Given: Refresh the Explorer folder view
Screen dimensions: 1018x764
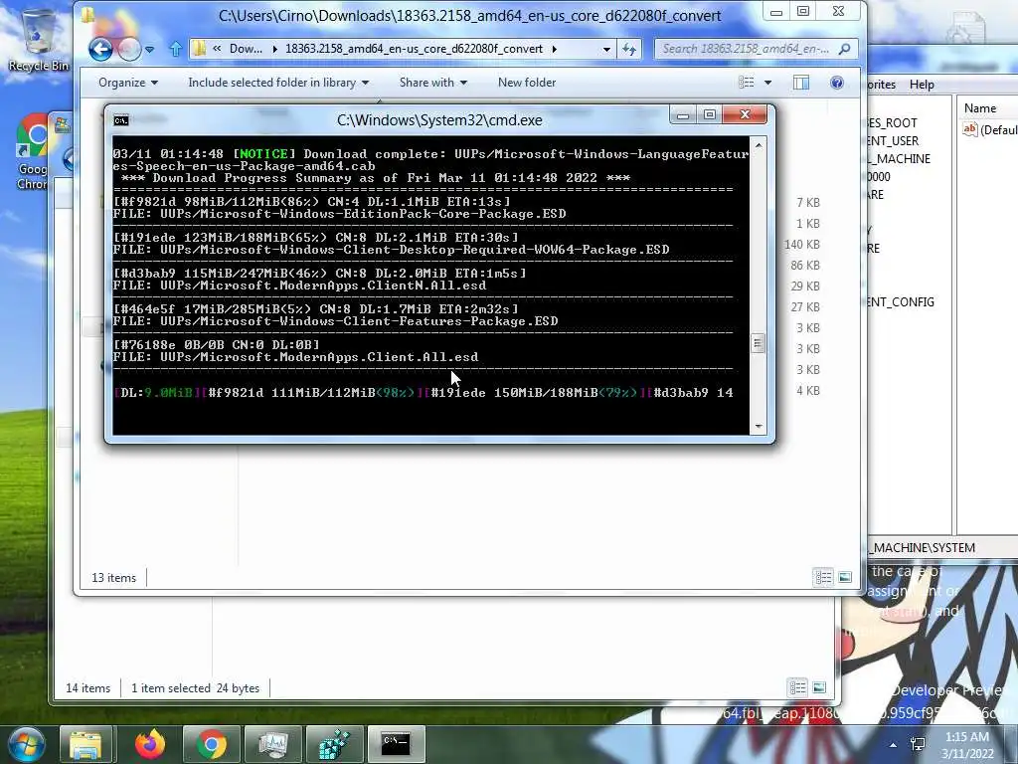Looking at the screenshot, I should (629, 49).
